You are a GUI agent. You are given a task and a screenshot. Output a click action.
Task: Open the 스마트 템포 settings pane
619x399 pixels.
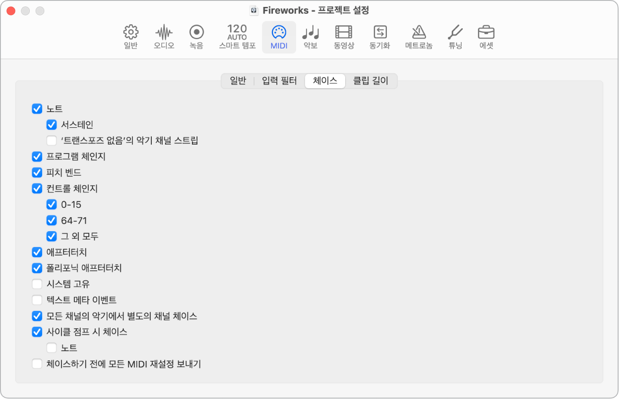pyautogui.click(x=238, y=37)
